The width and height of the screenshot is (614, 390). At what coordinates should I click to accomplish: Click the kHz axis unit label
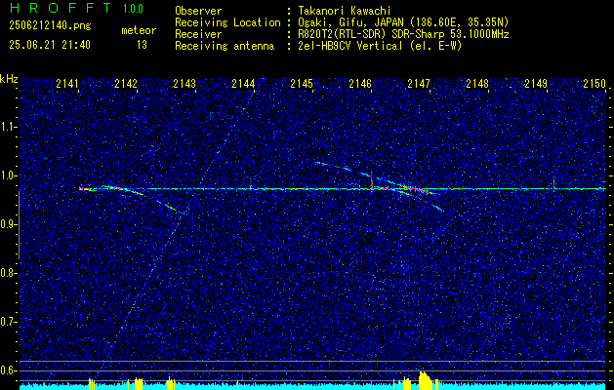coord(9,79)
